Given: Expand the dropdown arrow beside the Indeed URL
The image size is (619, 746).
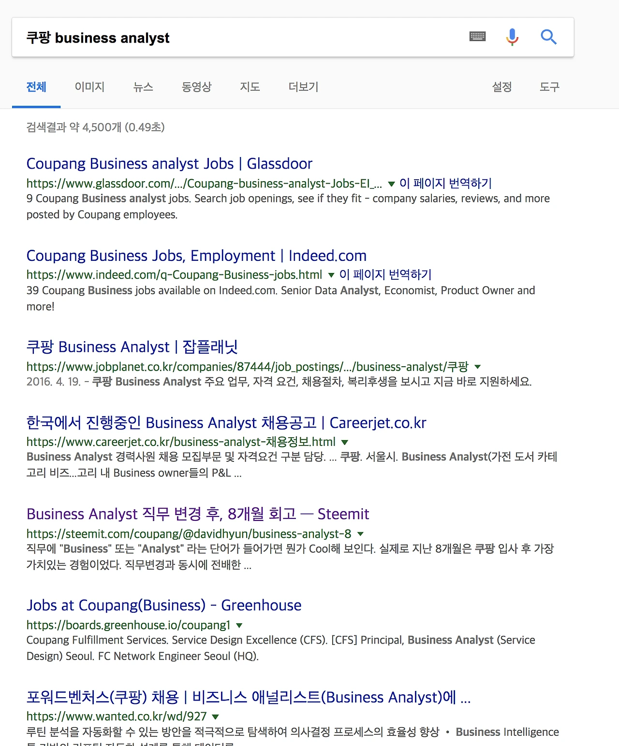Looking at the screenshot, I should [331, 275].
